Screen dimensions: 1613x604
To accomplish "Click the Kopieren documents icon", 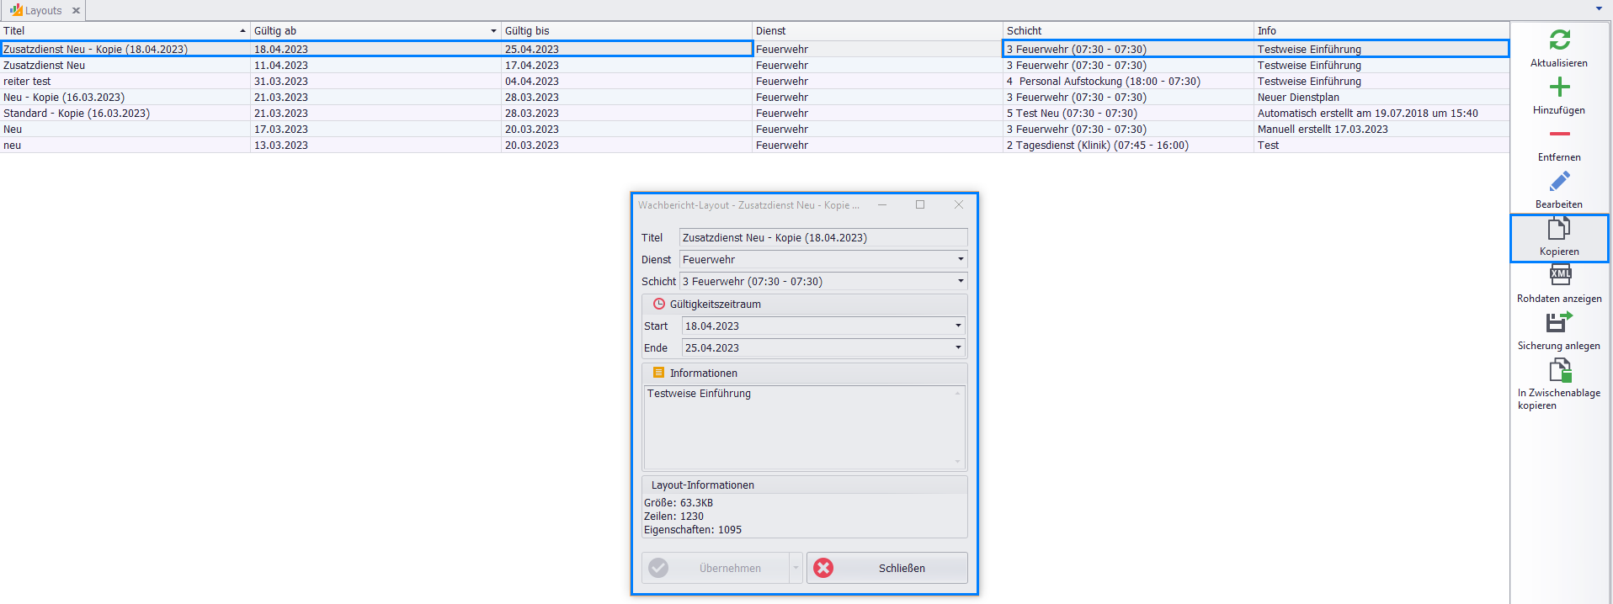I will 1559,229.
